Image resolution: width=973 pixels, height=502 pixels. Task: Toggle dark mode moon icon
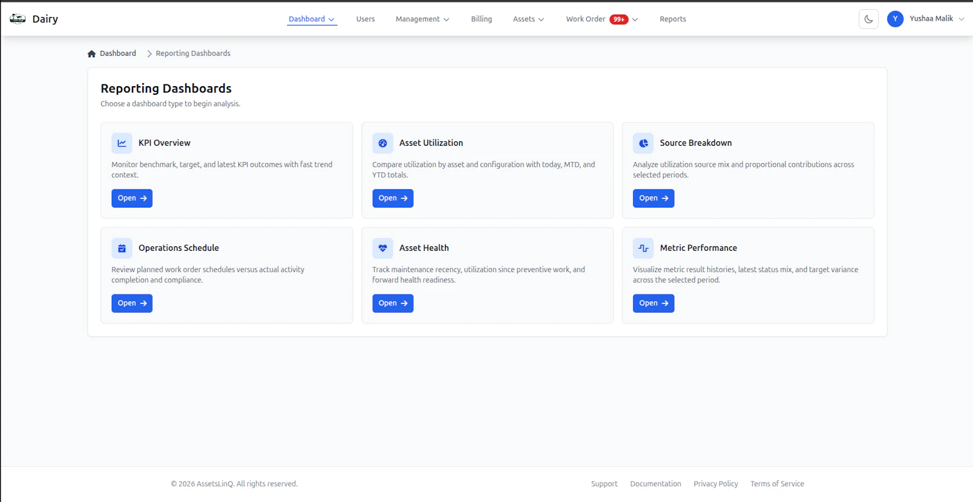[868, 19]
